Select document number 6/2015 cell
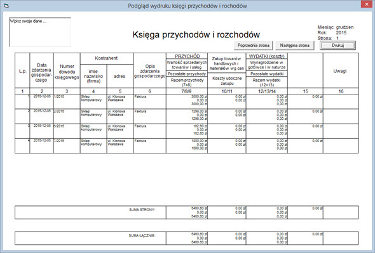The width and height of the screenshot is (375, 253). coord(67,131)
